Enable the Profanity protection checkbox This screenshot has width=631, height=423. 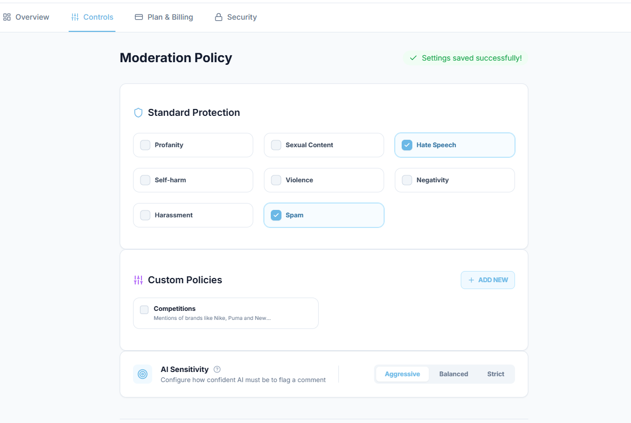(145, 145)
